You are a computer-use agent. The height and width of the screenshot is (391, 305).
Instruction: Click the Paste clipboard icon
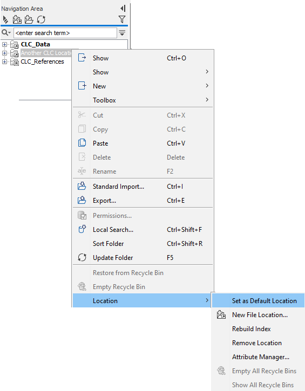82,143
